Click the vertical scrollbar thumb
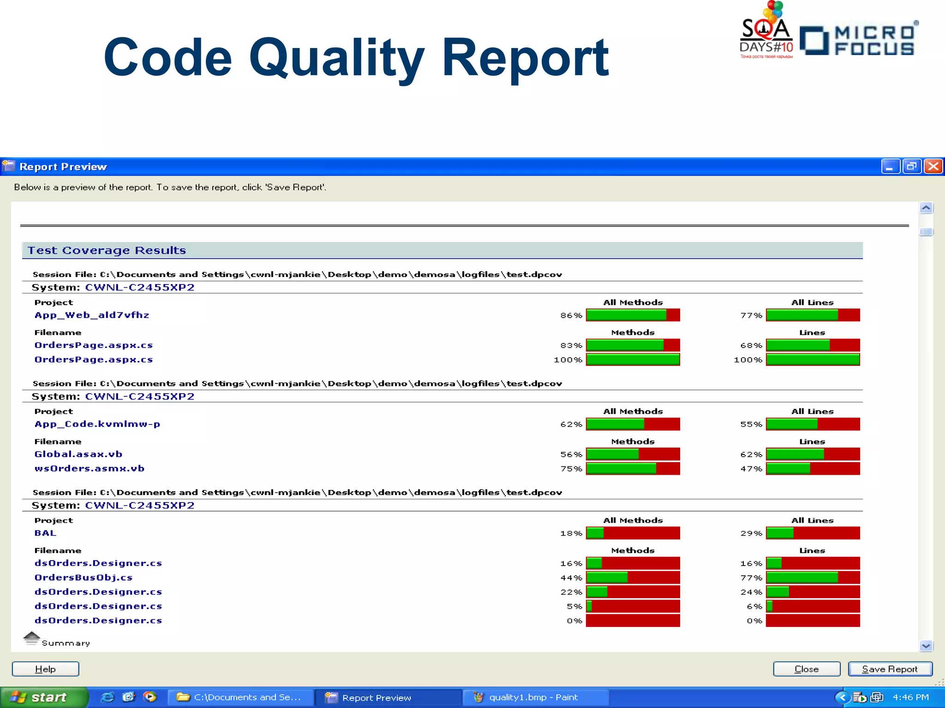The image size is (945, 708). [x=926, y=232]
